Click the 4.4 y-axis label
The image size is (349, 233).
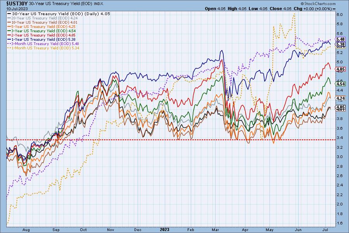click(340, 90)
